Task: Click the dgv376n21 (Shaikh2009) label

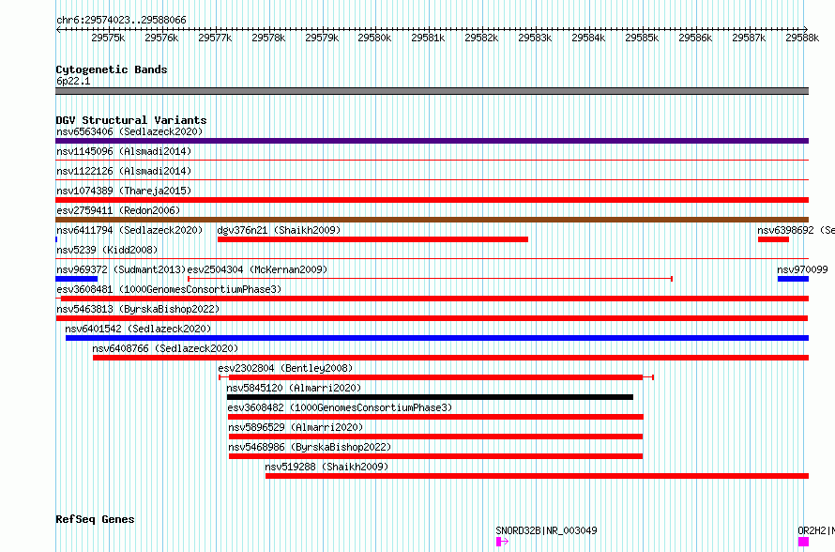Action: tap(279, 230)
